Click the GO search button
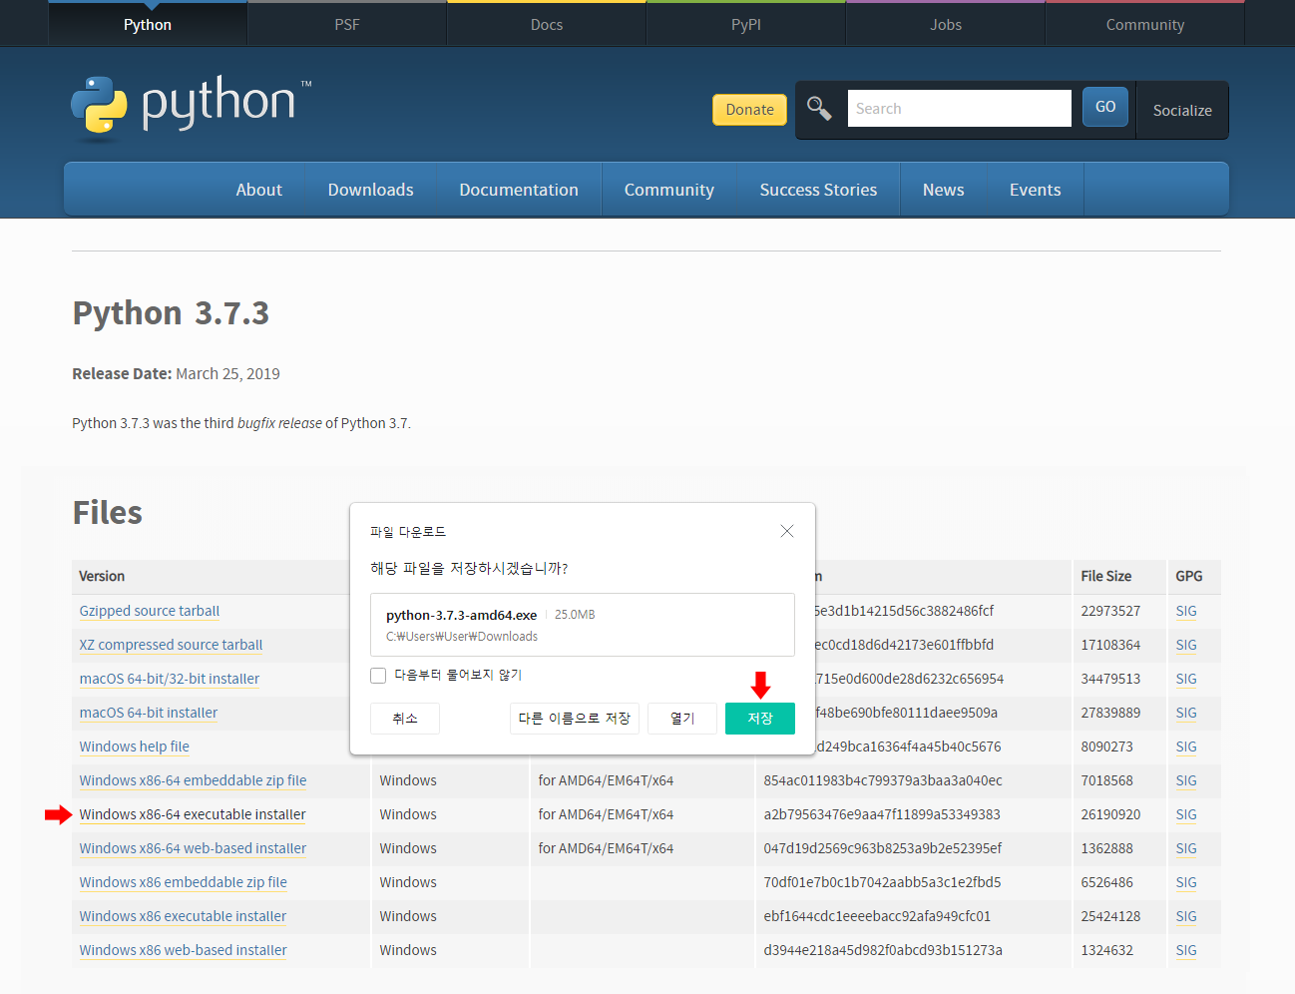 [x=1105, y=107]
